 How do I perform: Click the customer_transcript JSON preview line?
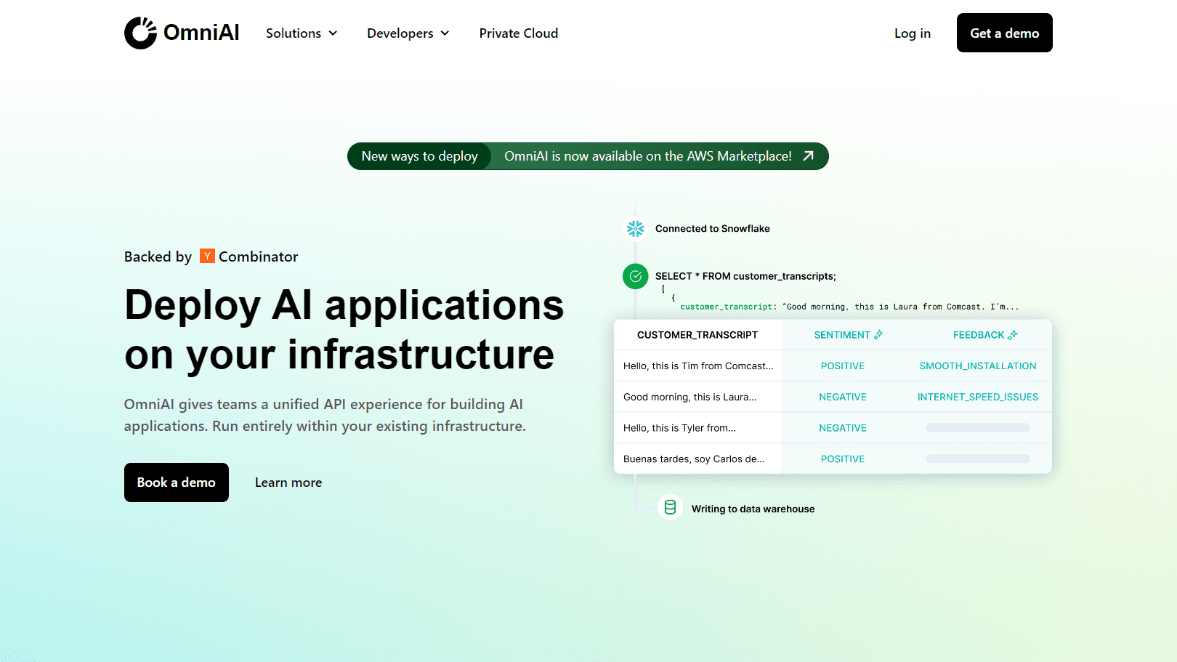849,307
